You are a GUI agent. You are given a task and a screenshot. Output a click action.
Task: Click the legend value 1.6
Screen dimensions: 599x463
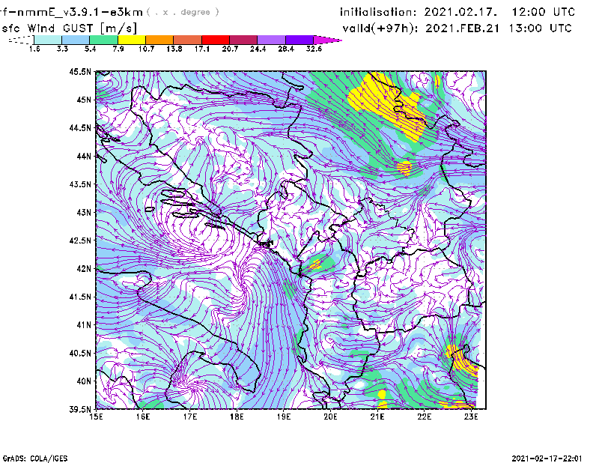coord(34,49)
